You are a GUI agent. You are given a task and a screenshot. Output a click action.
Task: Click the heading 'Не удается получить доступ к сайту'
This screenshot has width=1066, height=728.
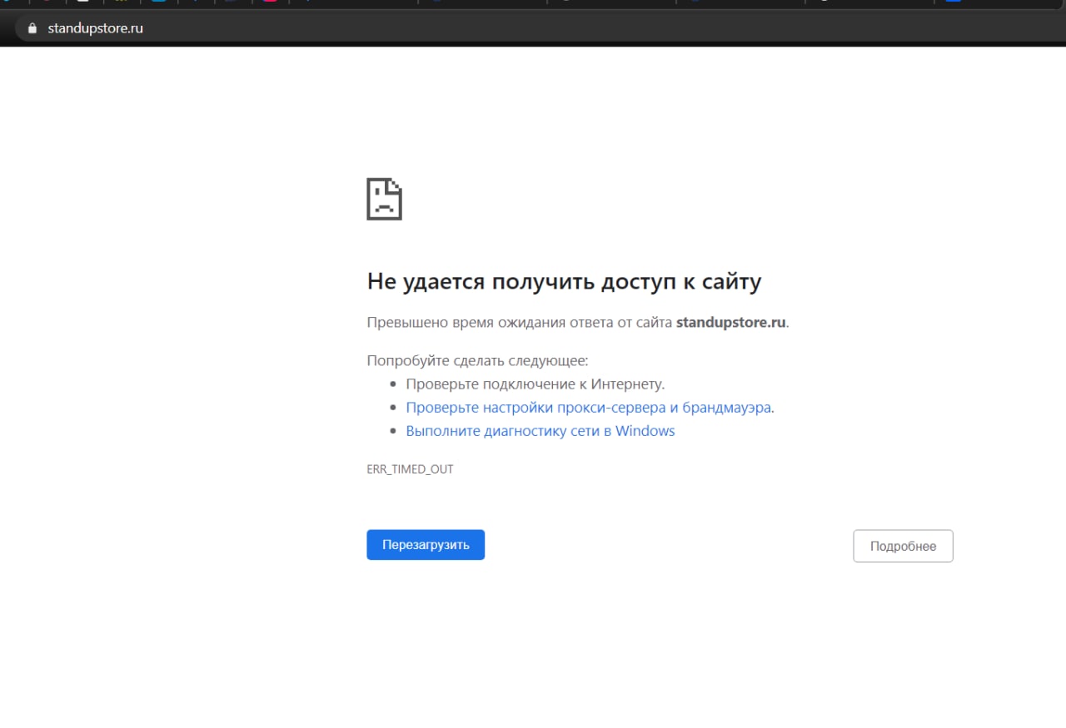pyautogui.click(x=564, y=281)
